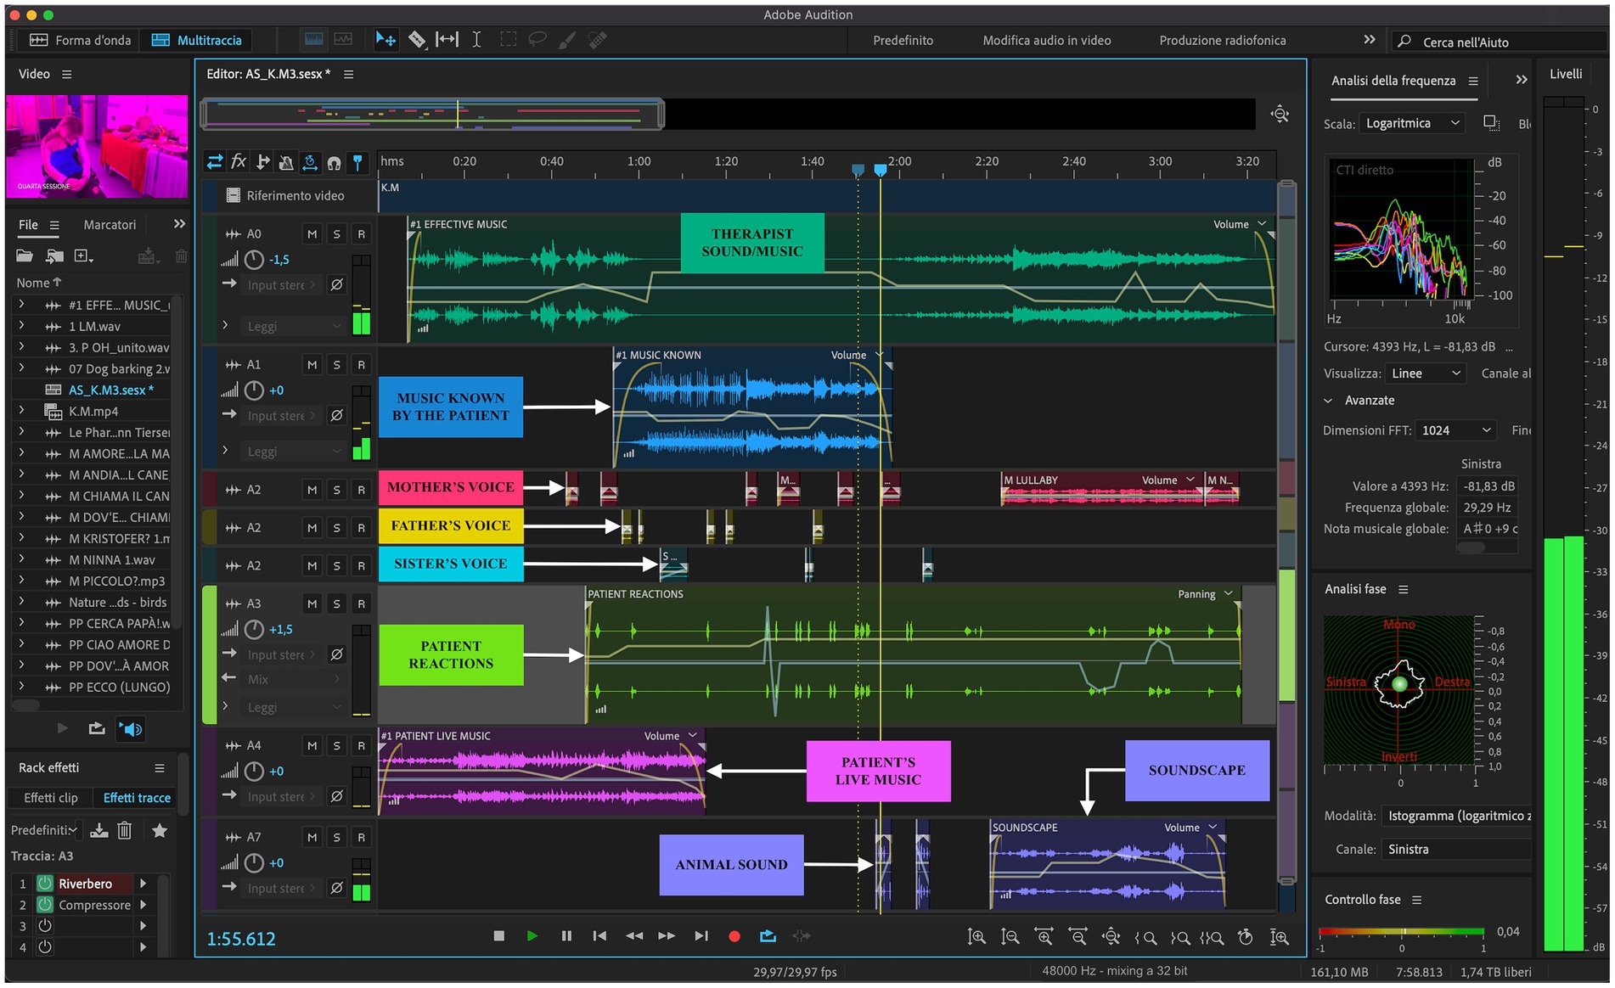
Task: Click the Rewind transport button
Action: click(x=633, y=935)
